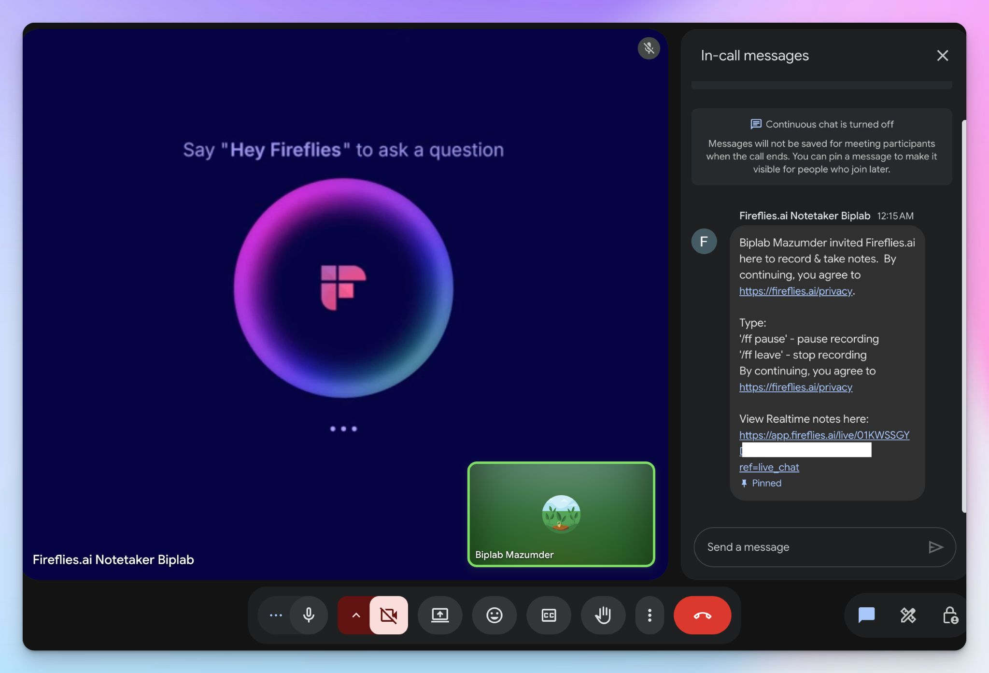
Task: Open the activities icon
Action: [x=908, y=615]
